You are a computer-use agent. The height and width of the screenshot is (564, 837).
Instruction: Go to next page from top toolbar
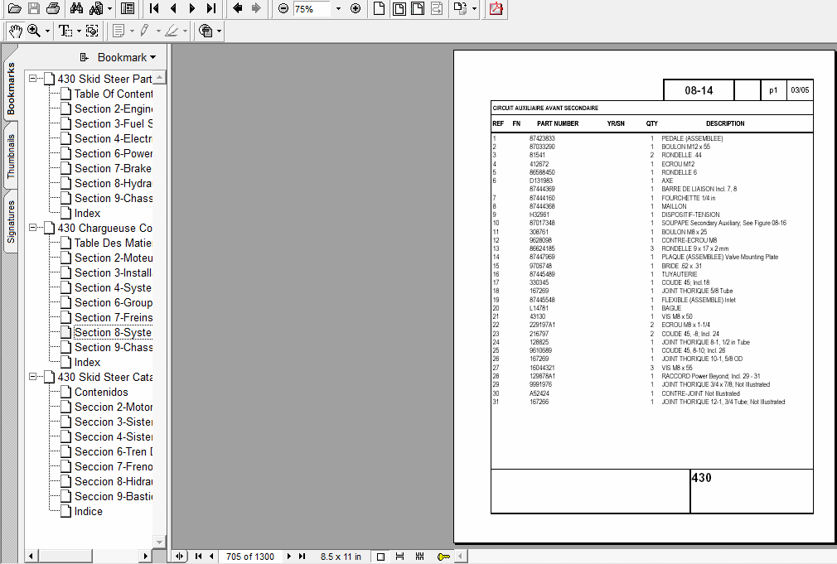[x=192, y=8]
